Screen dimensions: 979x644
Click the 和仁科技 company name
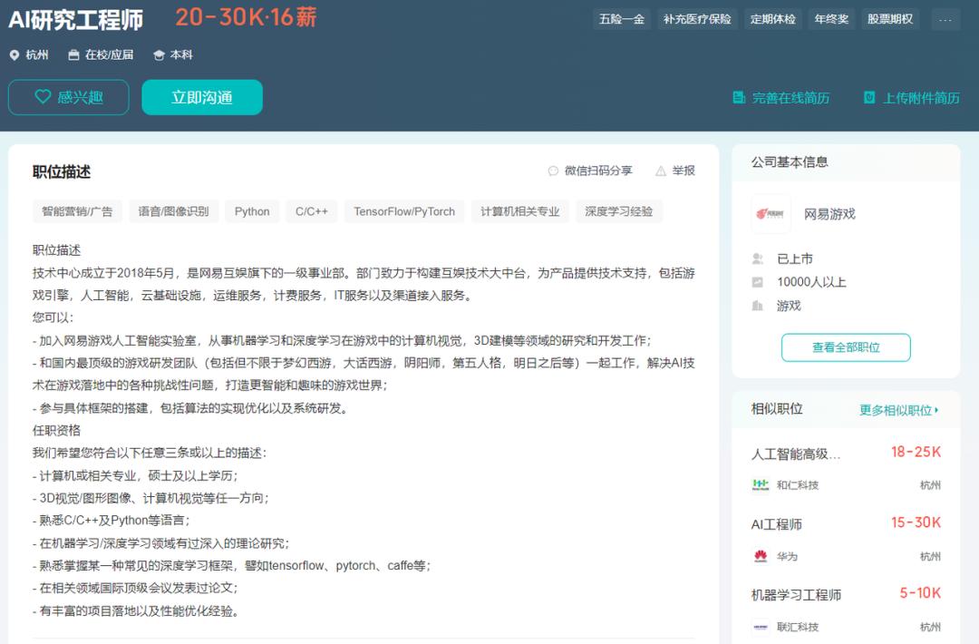[x=798, y=485]
